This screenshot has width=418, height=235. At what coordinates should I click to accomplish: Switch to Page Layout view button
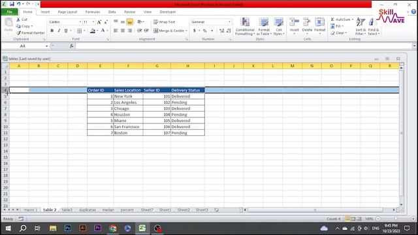(x=353, y=219)
